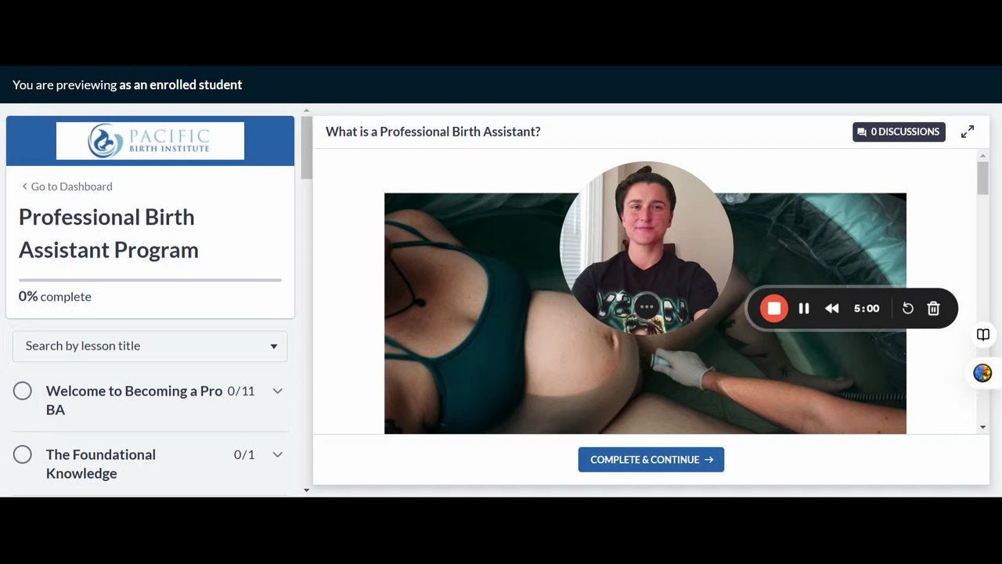
Task: Expand The Foundational Knowledge chevron
Action: (x=277, y=454)
